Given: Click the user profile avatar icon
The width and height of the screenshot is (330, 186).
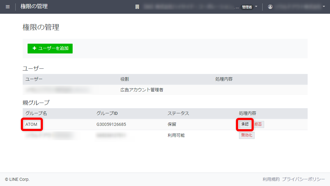Looking at the screenshot, I should [x=270, y=7].
